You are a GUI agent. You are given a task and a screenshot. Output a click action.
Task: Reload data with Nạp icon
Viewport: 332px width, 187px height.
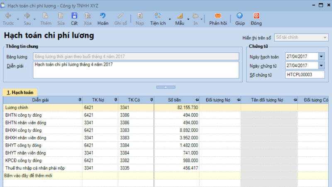coord(140,16)
